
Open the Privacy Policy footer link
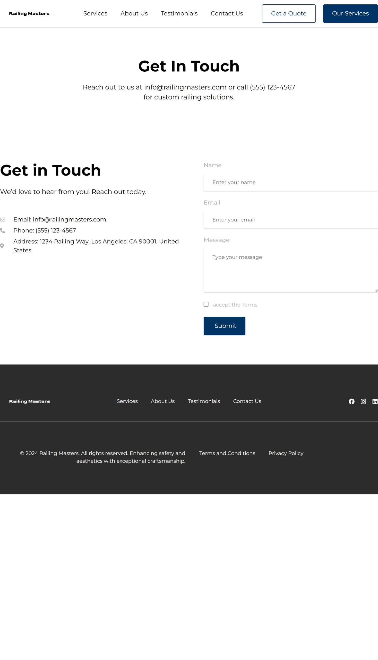point(286,453)
